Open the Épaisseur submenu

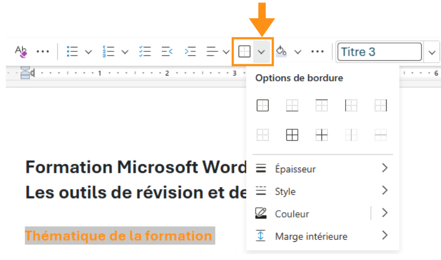(x=322, y=169)
